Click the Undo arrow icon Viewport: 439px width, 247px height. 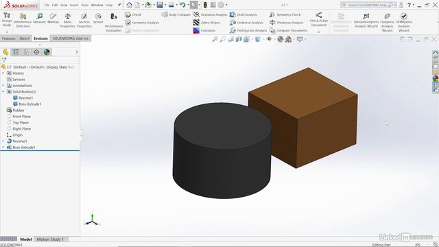(x=182, y=5)
